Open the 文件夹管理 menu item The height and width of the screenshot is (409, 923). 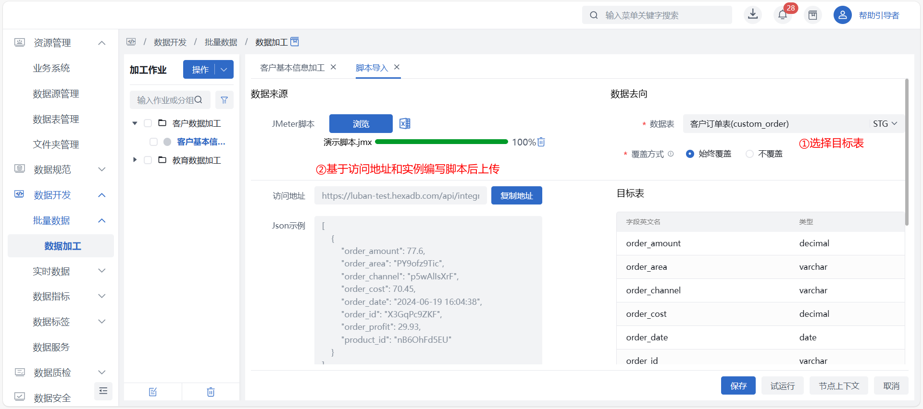(56, 144)
